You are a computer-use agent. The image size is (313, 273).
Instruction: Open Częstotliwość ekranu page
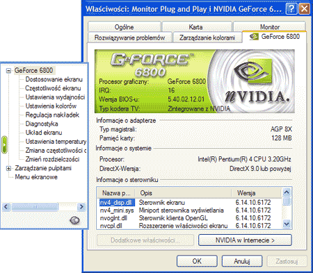[53, 88]
